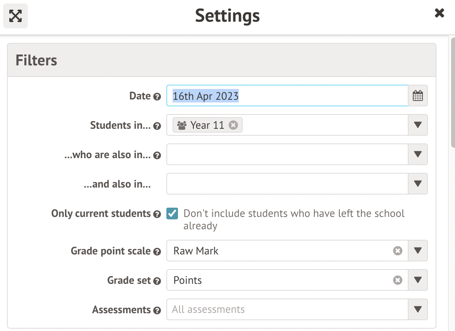Image resolution: width=455 pixels, height=331 pixels.
Task: Open the Grade point scale dropdown arrow
Action: pyautogui.click(x=418, y=251)
